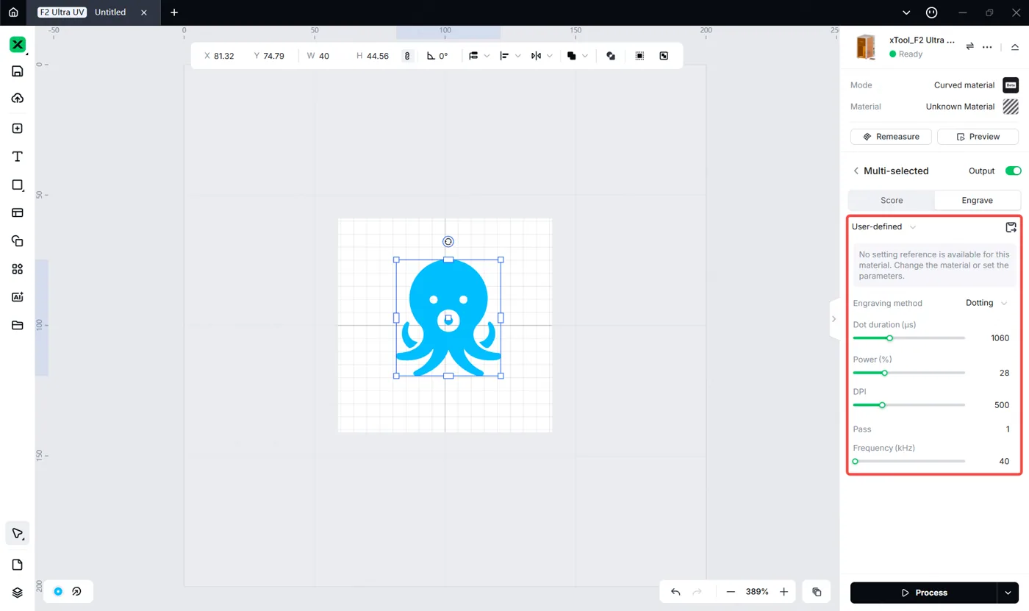Click the Frequency slider
The image size is (1029, 611).
pos(908,462)
